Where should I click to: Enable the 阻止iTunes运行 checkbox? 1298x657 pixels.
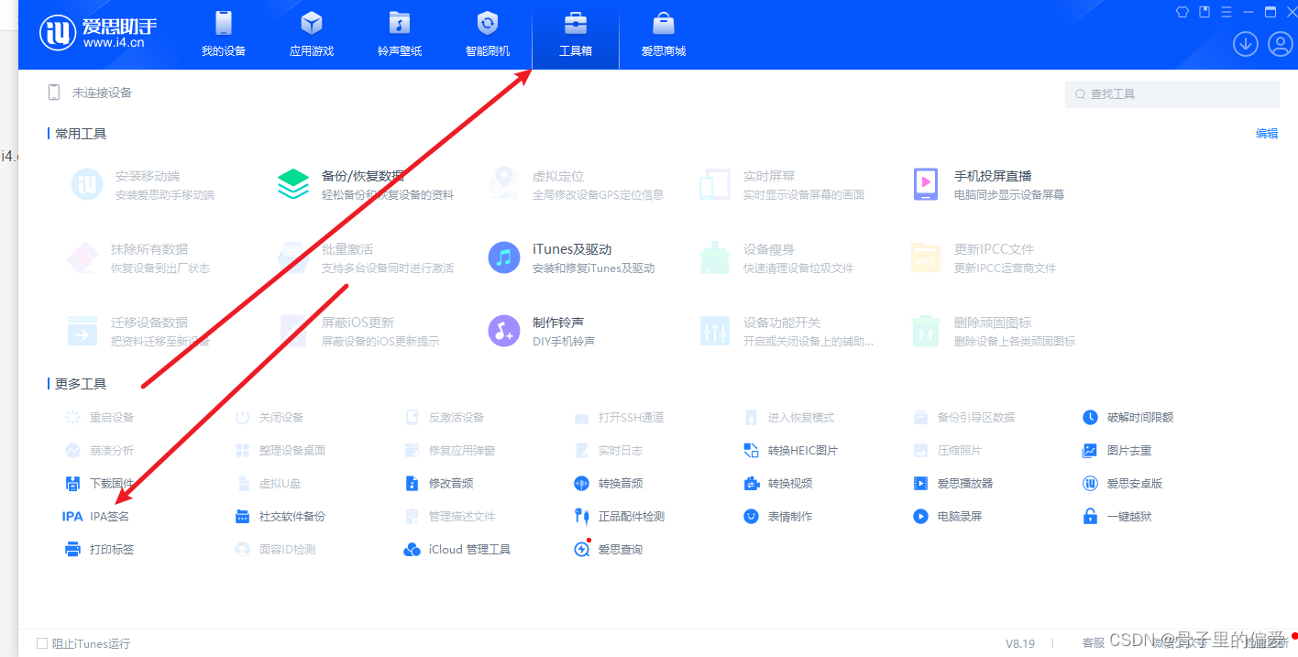coord(41,643)
